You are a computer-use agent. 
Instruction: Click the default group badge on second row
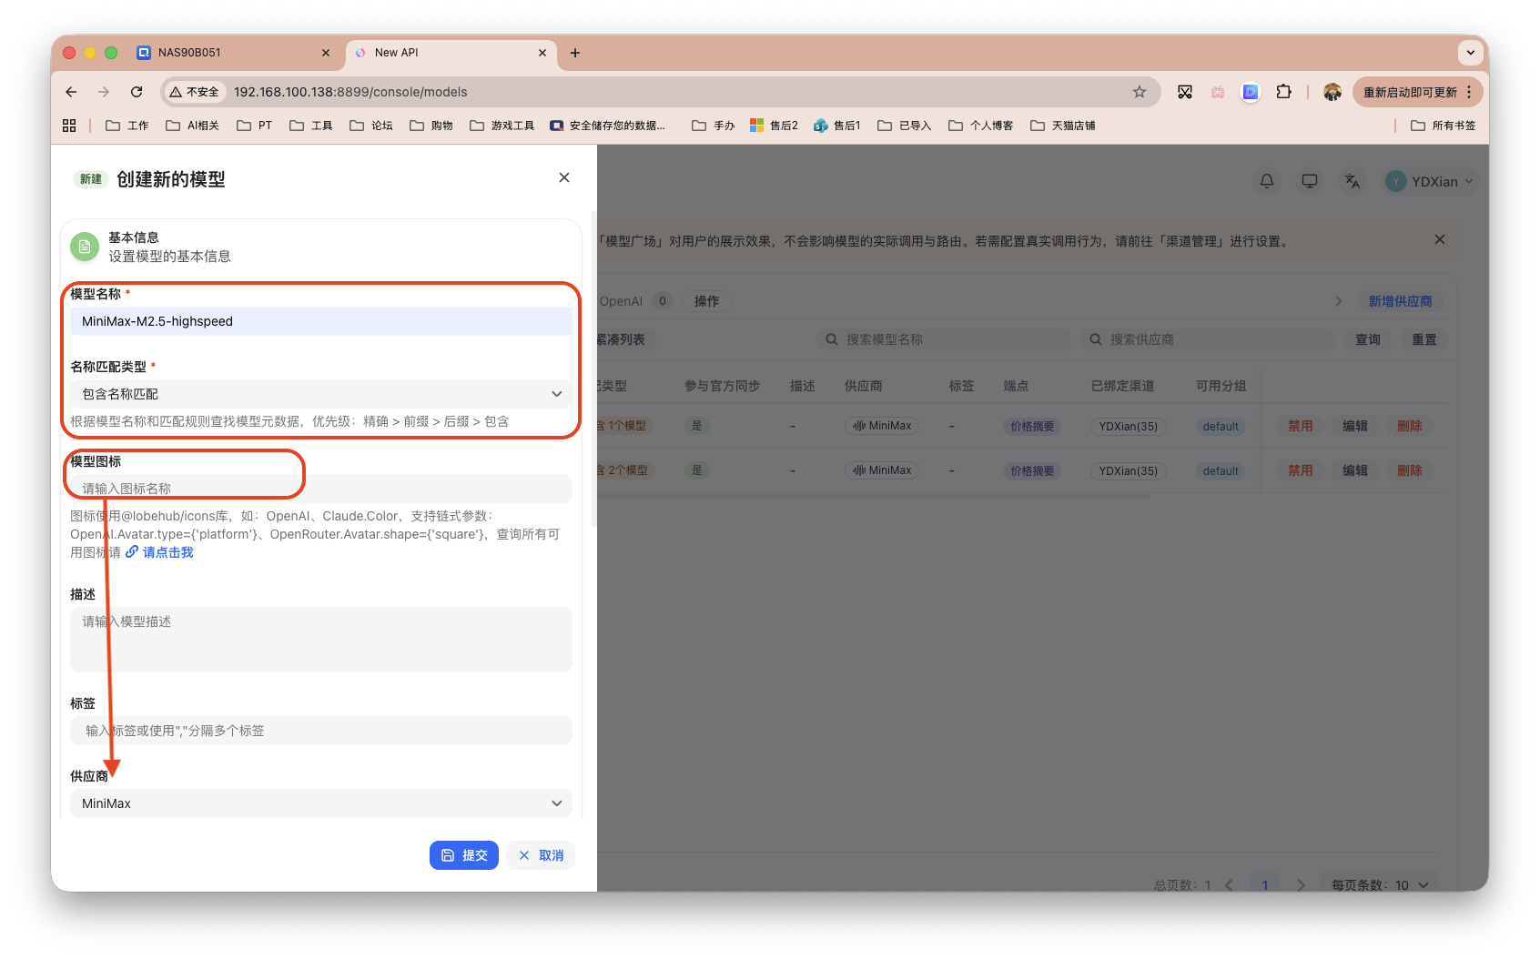coord(1220,470)
